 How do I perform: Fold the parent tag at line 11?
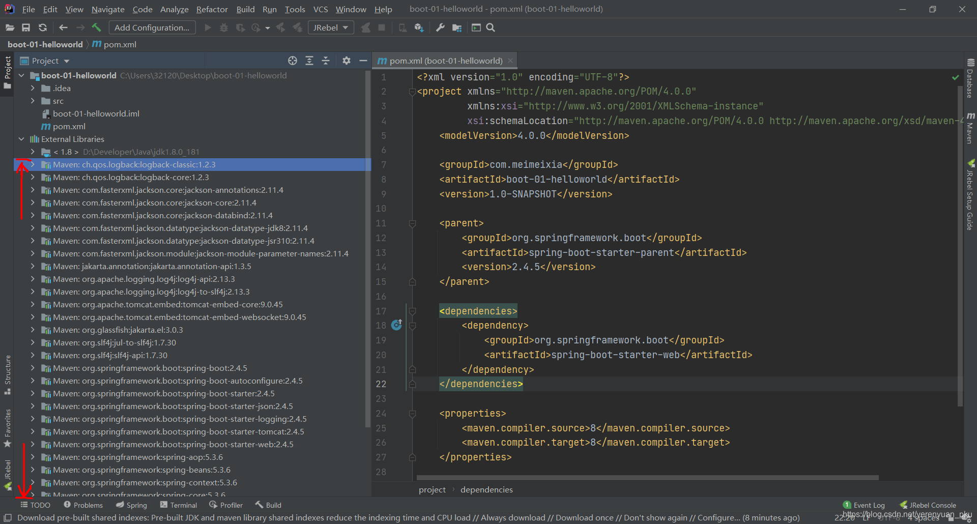[x=413, y=223]
